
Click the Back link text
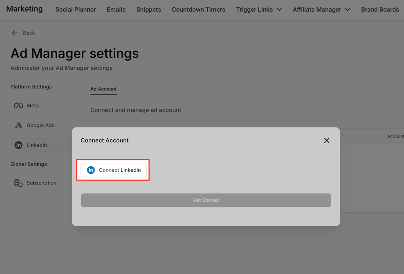29,33
